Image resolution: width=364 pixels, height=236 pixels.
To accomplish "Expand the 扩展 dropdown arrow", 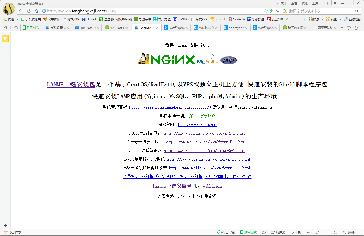I will click(x=323, y=19).
